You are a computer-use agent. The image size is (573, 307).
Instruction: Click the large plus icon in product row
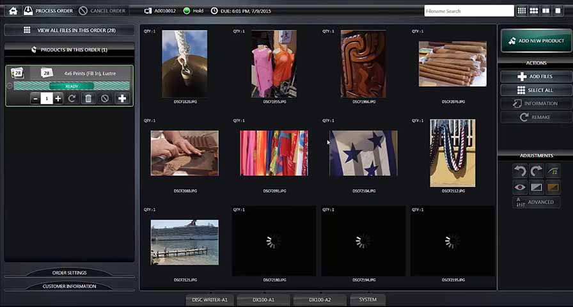coord(122,98)
